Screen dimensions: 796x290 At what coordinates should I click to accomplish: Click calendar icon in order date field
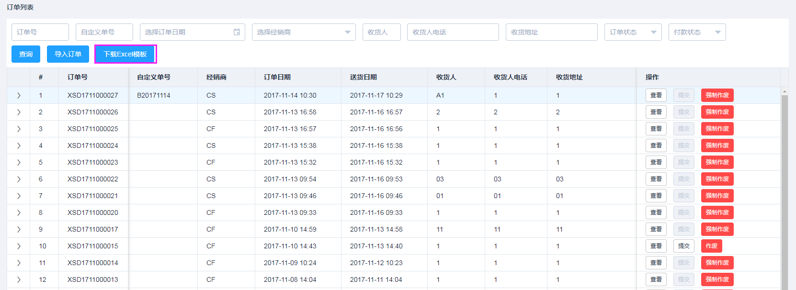tap(237, 32)
